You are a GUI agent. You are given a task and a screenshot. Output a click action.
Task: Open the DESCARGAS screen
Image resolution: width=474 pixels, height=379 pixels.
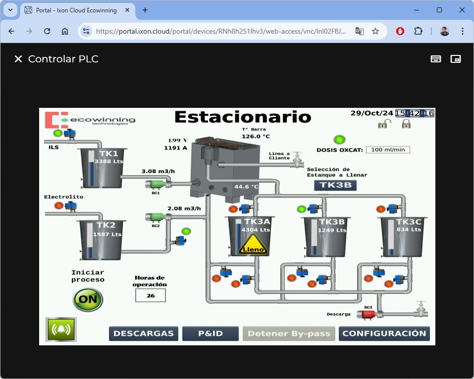click(144, 333)
